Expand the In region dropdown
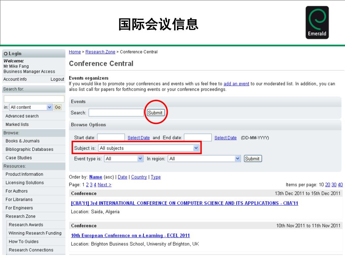The height and width of the screenshot is (258, 345). (x=204, y=159)
